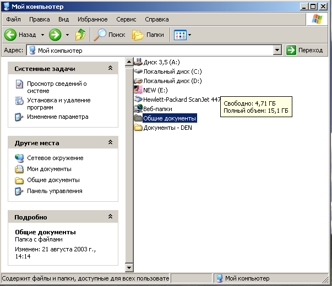
Task: Select NEW (E:) drive icon
Action: click(138, 90)
